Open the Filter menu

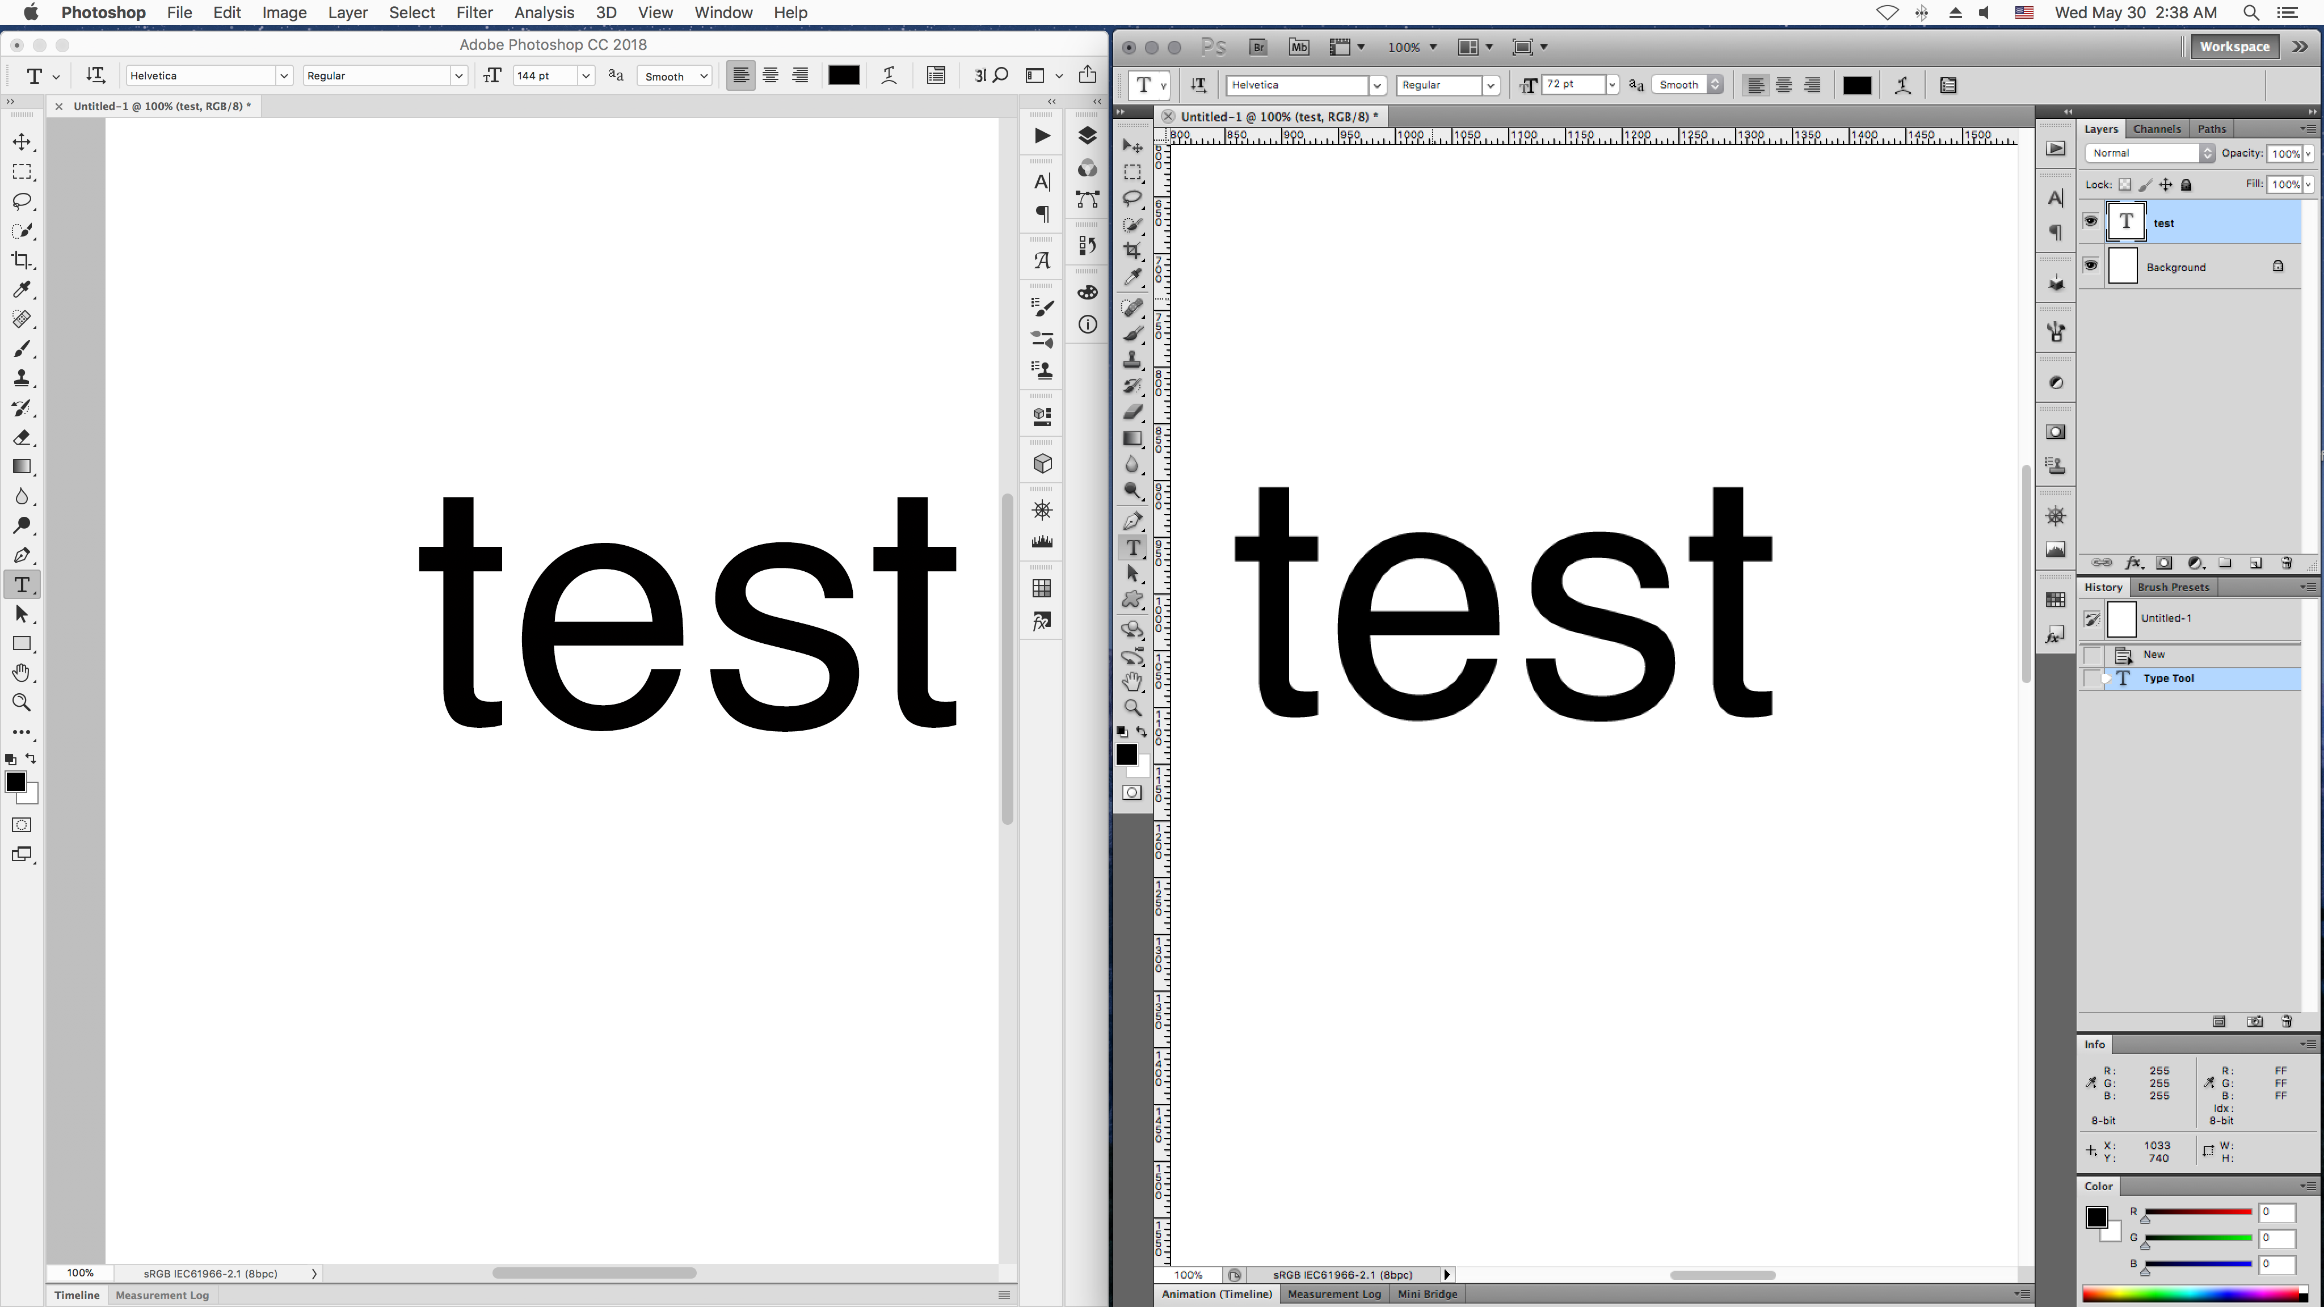pos(474,13)
